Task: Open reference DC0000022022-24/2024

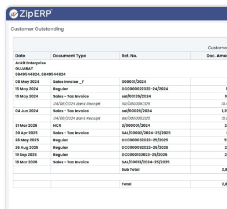Action: tap(145, 89)
